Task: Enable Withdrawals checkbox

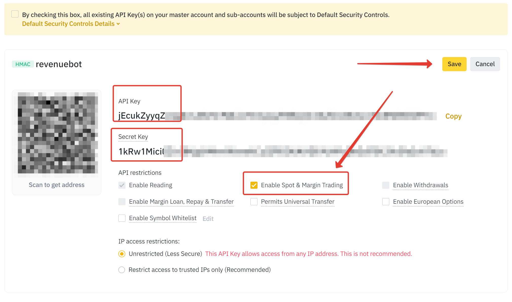Action: 386,185
